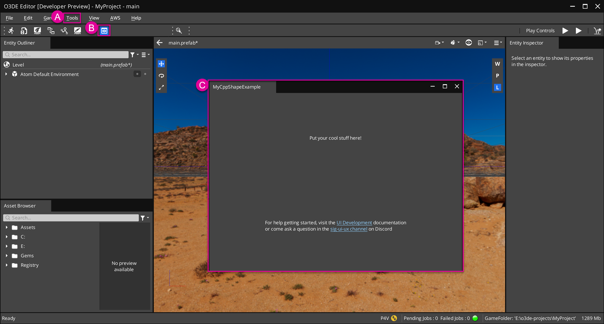This screenshot has width=604, height=324.
Task: Open the Tools menu
Action: [x=72, y=18]
